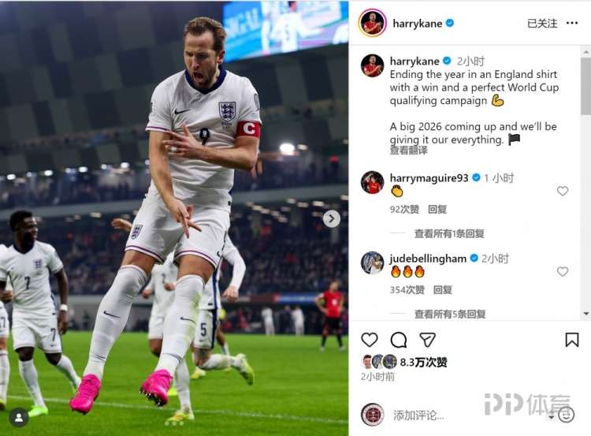View the 8.3万次赞 likes list
This screenshot has width=591, height=436.
tap(423, 362)
